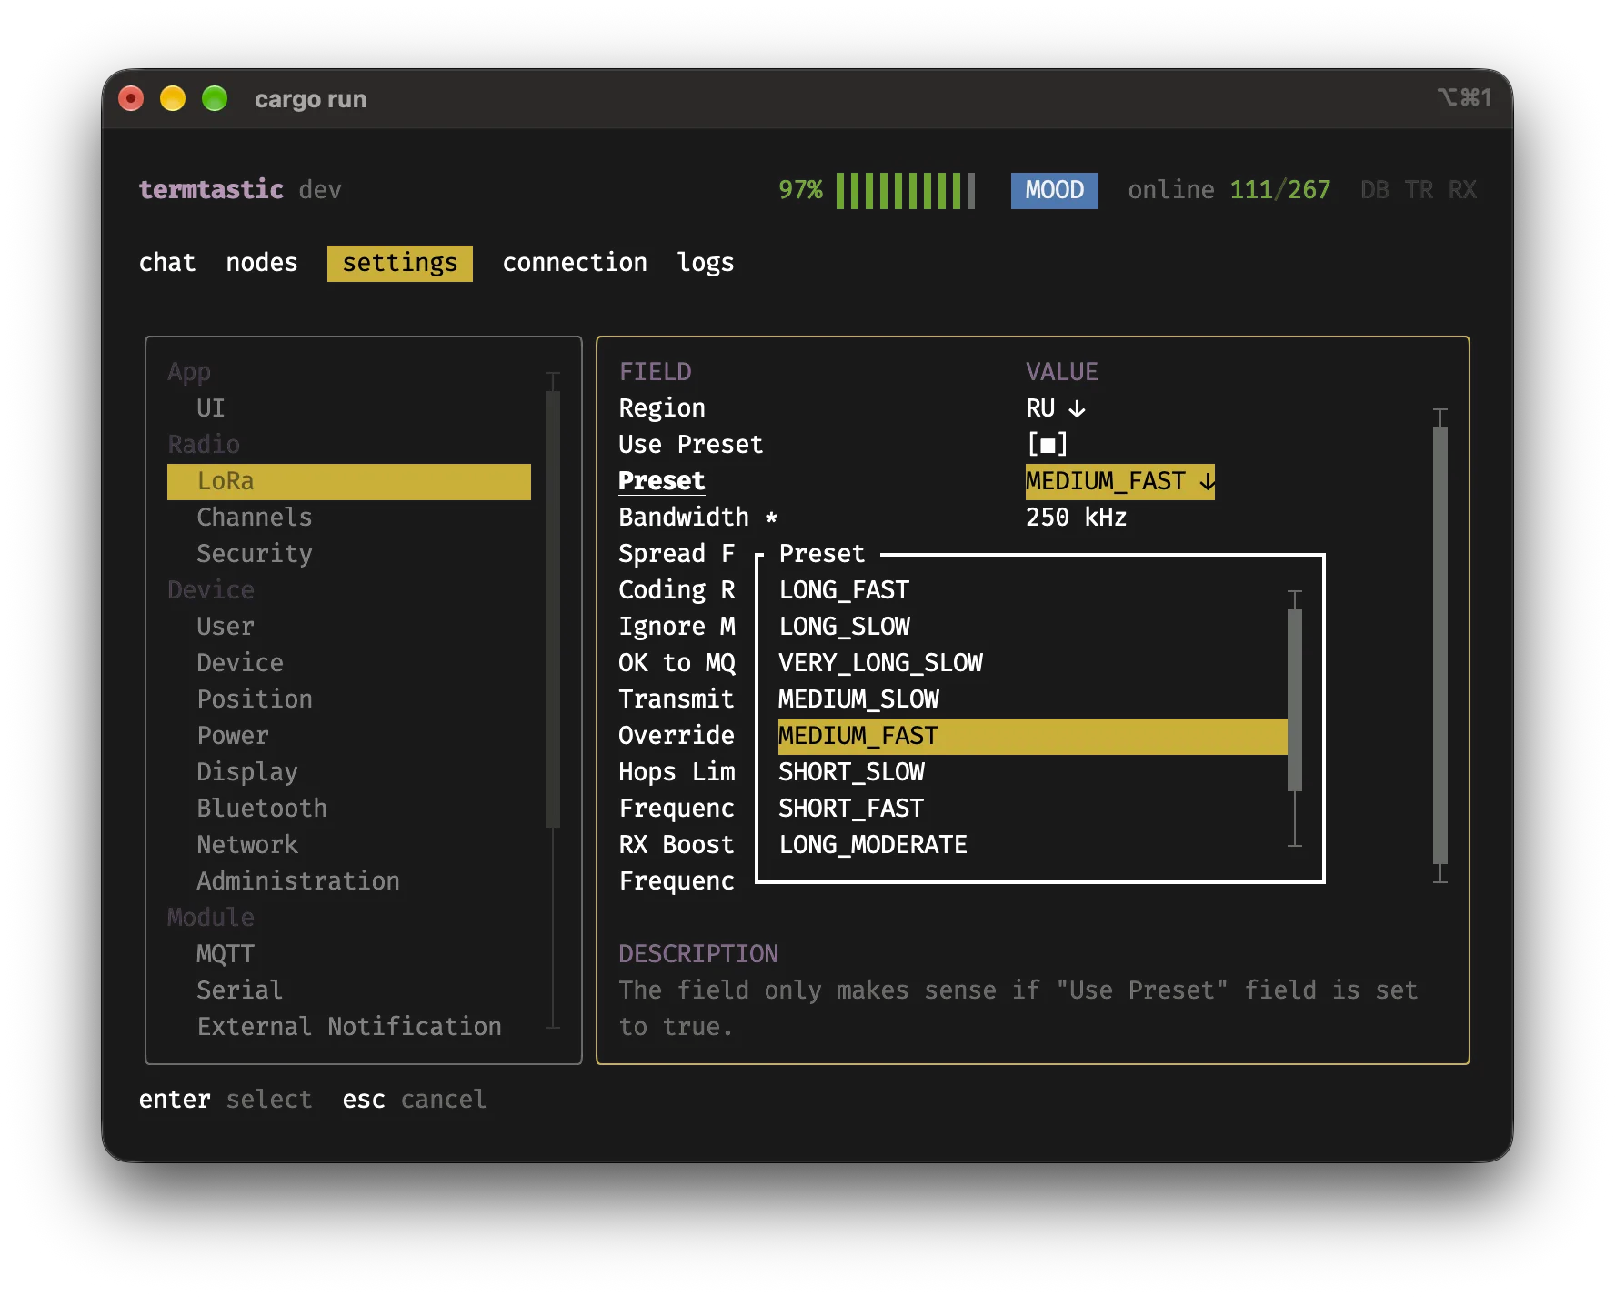
Task: Click the Hops Lim field label
Action: [677, 772]
